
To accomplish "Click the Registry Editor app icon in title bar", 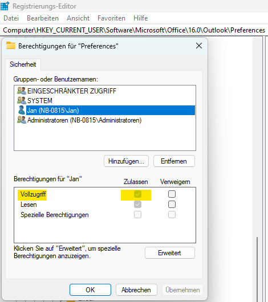I will pyautogui.click(x=5, y=6).
